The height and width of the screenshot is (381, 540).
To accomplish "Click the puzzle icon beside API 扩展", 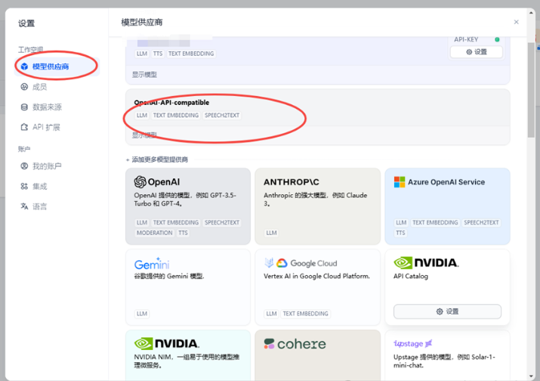I will 24,127.
